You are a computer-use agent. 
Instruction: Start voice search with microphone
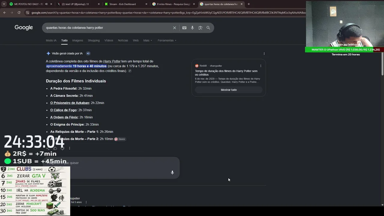coord(192,28)
